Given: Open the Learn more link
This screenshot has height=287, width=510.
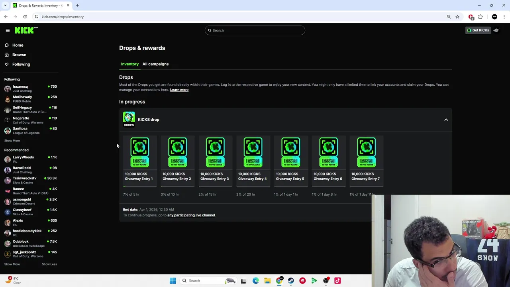Looking at the screenshot, I should coord(179,90).
